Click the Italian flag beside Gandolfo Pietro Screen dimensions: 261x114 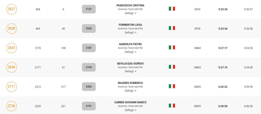[x=172, y=48]
